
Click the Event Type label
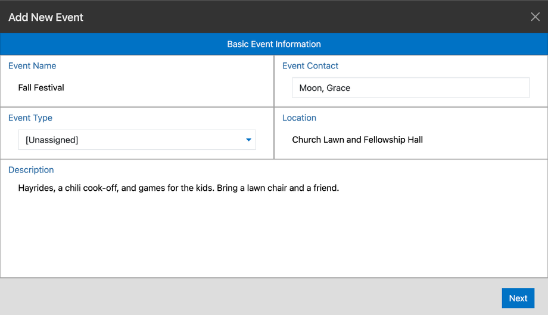[x=30, y=118]
